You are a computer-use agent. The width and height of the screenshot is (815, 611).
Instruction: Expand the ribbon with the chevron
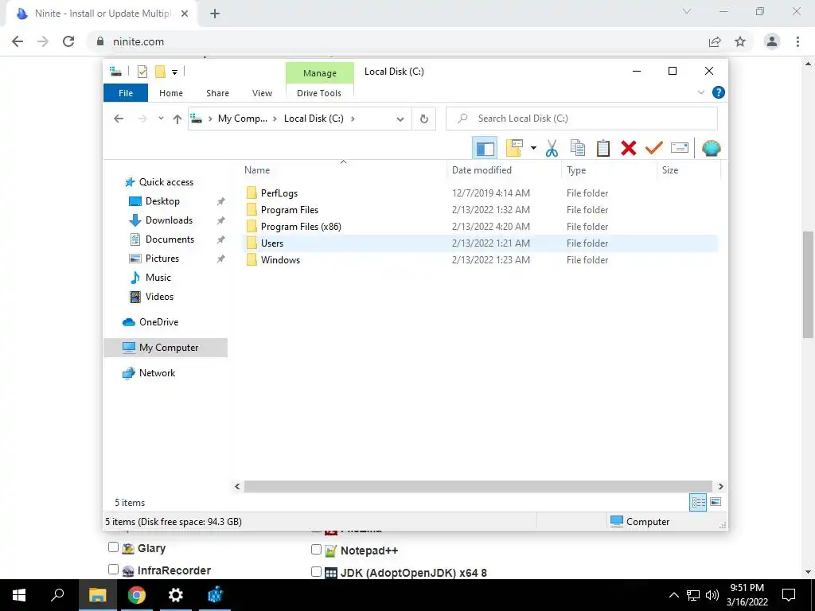(x=700, y=92)
